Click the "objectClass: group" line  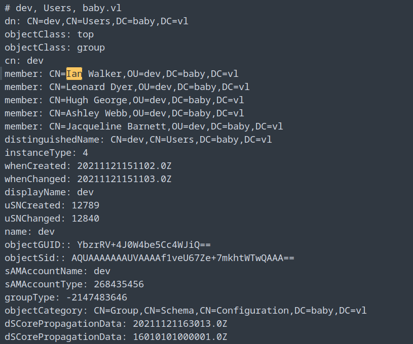click(55, 48)
